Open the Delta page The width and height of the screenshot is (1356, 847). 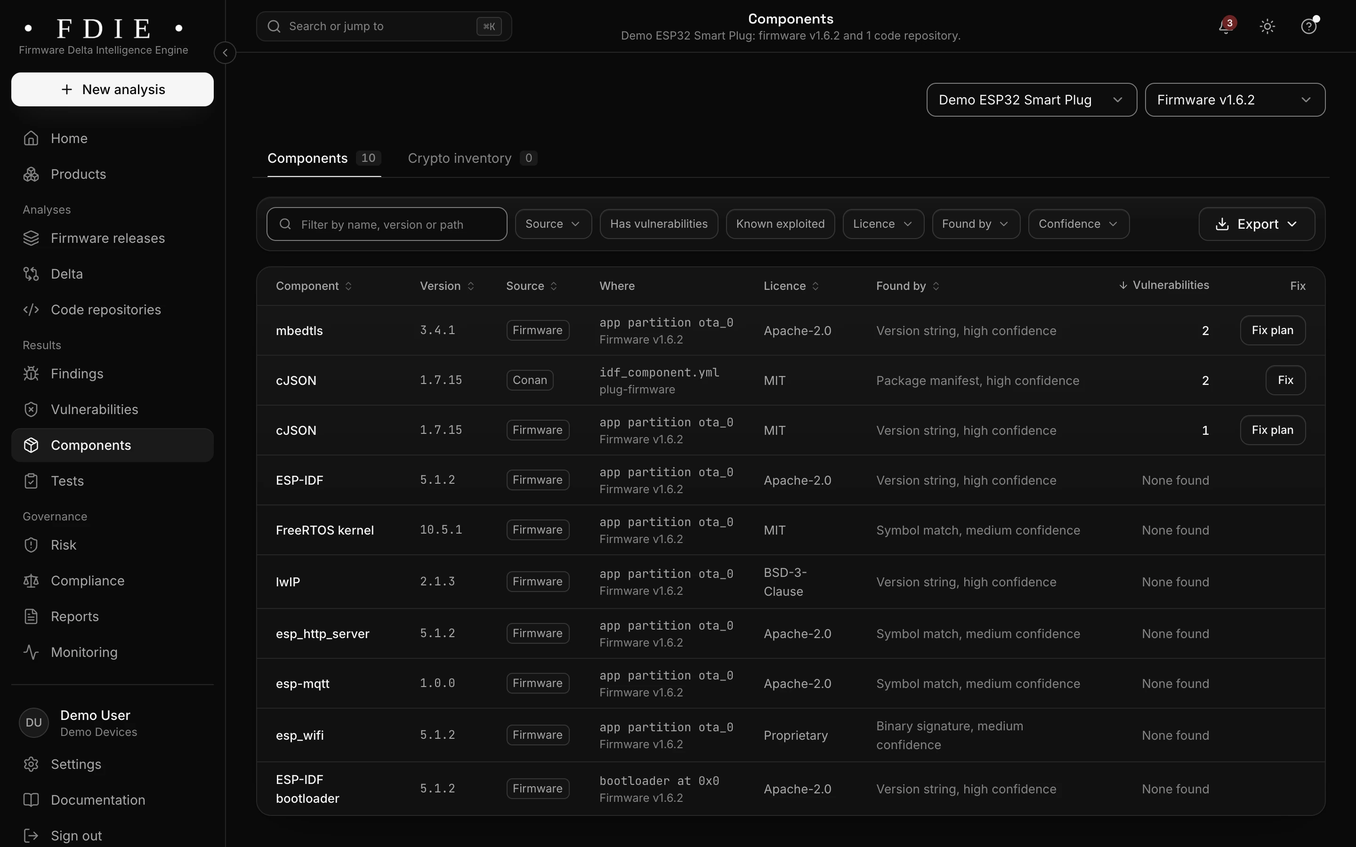coord(112,274)
